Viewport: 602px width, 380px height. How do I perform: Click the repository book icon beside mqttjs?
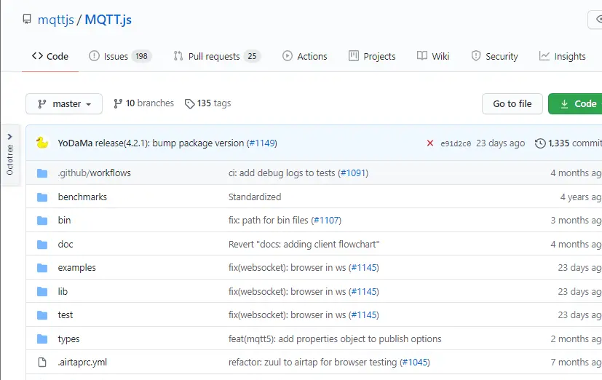[27, 19]
